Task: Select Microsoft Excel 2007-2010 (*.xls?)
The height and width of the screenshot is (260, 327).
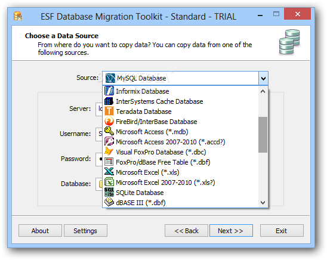Action: (x=181, y=182)
